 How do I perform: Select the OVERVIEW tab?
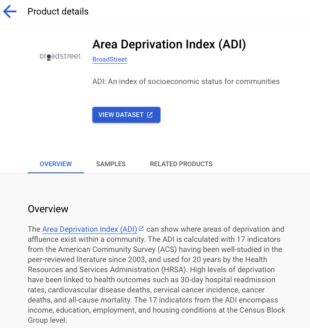coord(56,164)
